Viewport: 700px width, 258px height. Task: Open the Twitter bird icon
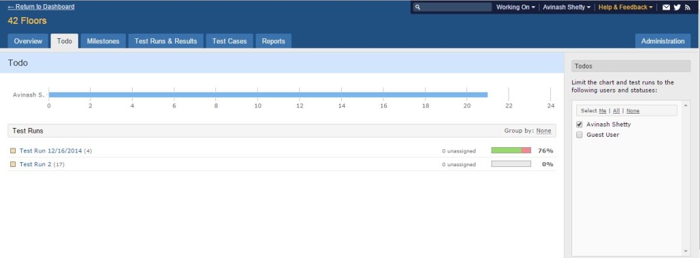pyautogui.click(x=677, y=7)
